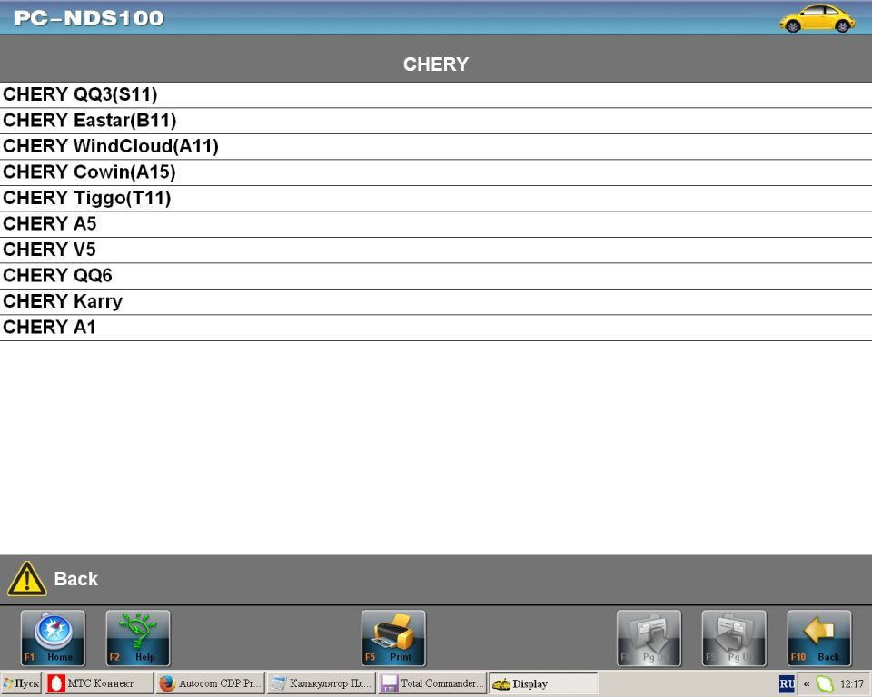The height and width of the screenshot is (697, 872).
Task: Click the F1 Home button
Action: click(x=53, y=638)
